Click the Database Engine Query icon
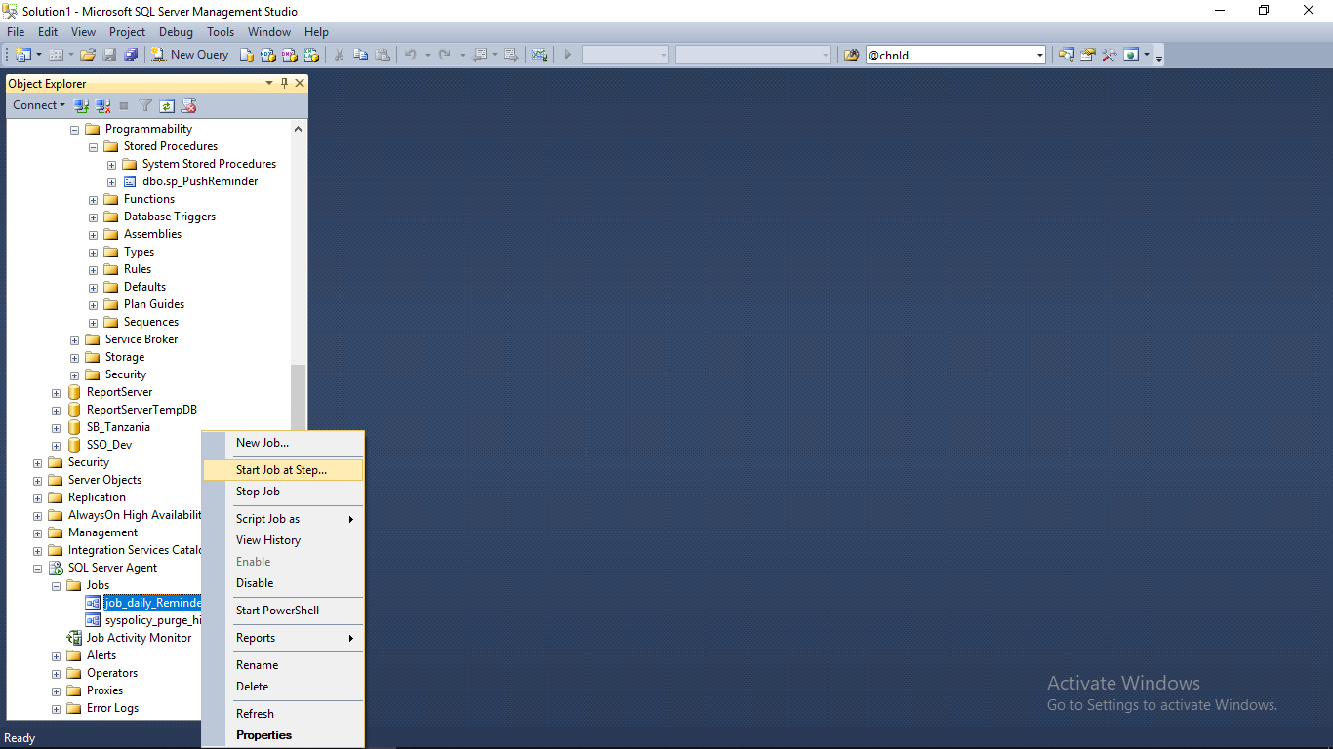Viewport: 1333px width, 749px height. (x=247, y=55)
